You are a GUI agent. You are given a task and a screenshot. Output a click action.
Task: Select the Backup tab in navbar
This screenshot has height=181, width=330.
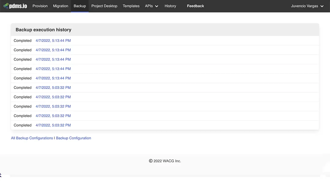(80, 6)
